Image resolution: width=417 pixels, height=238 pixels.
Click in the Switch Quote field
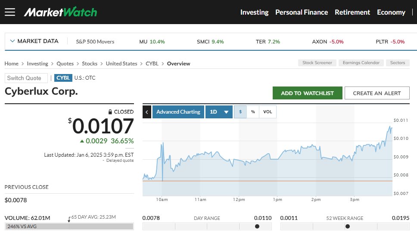tap(26, 78)
